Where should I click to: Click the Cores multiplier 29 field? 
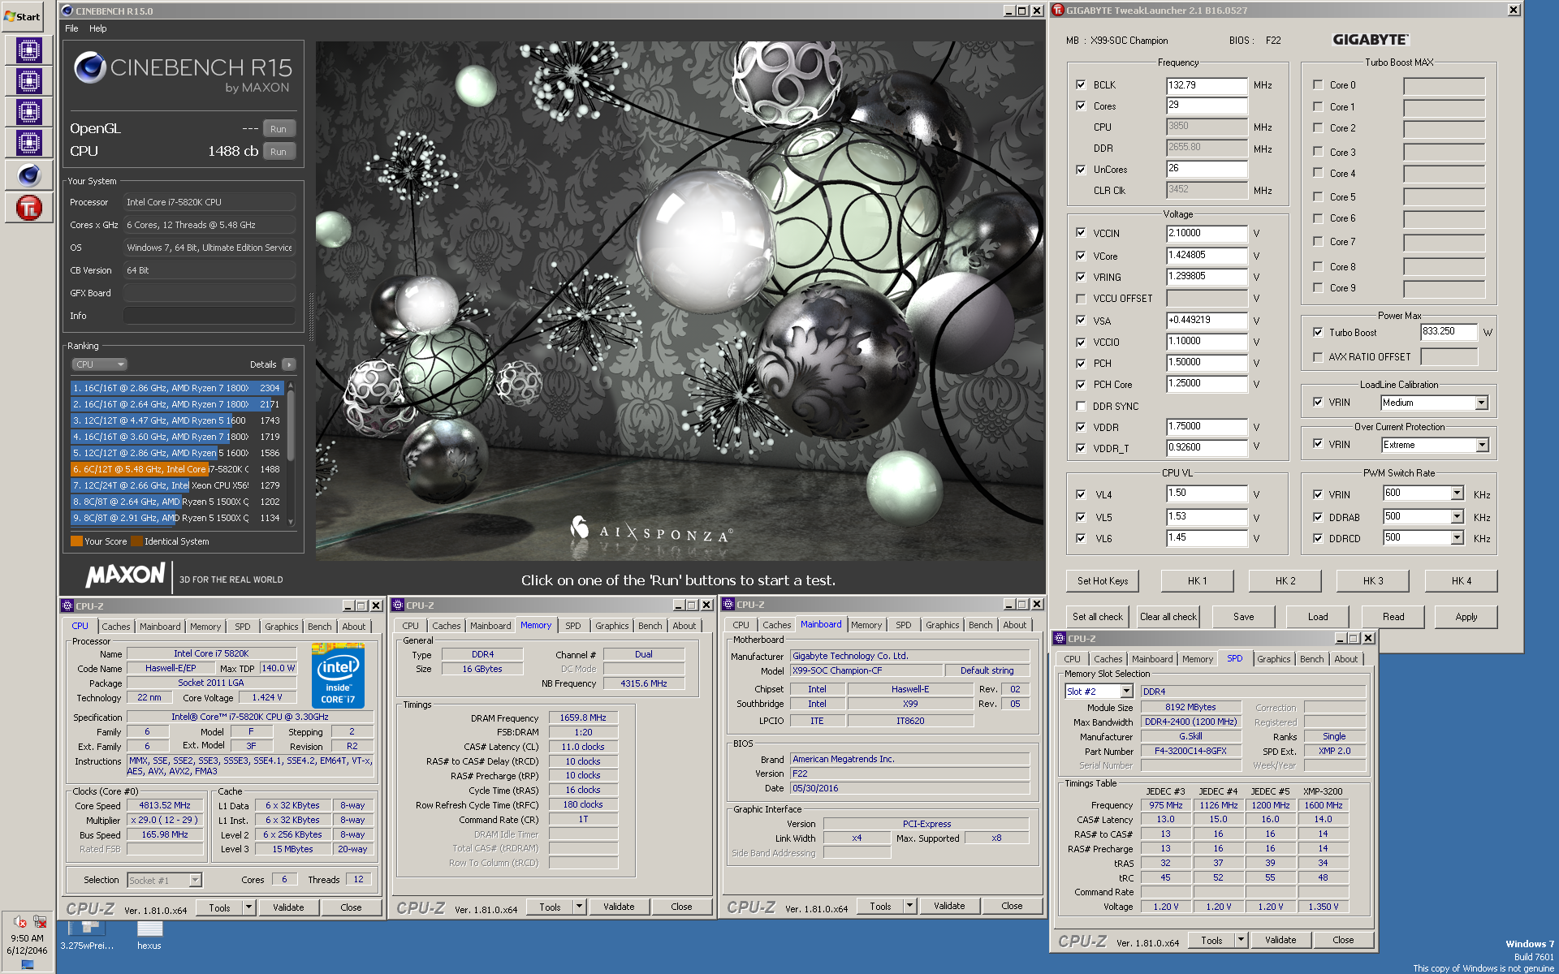click(1207, 106)
